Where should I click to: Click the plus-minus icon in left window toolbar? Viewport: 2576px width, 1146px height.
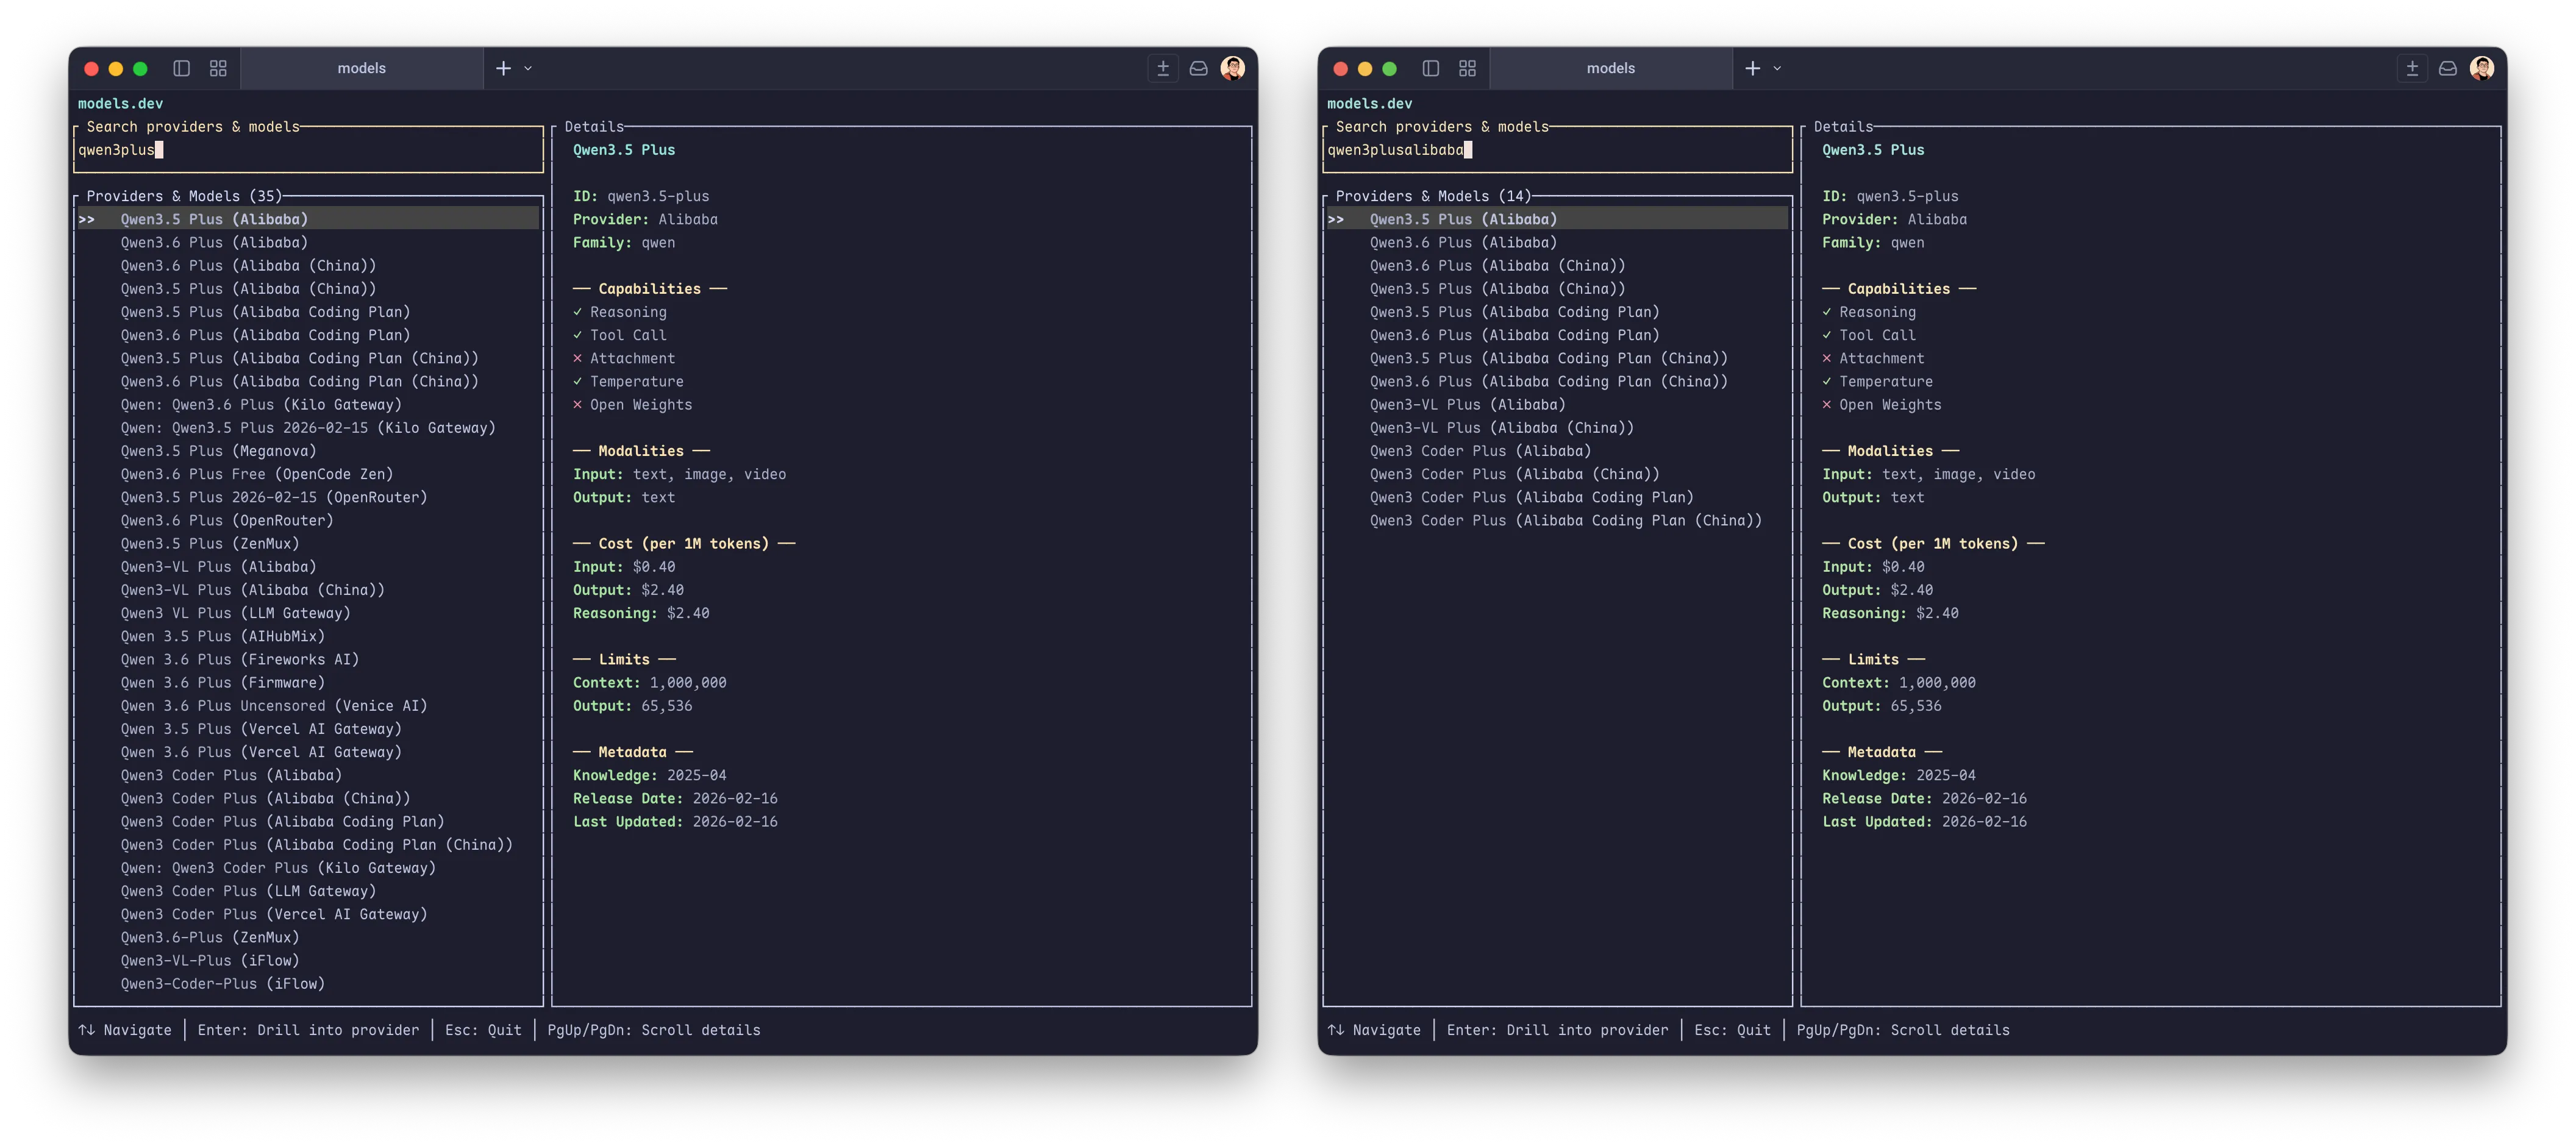coord(1162,68)
